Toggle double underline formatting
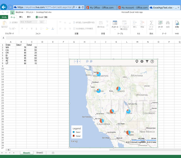Image resolution: width=181 pixels, height=158 pixels. pos(36,29)
